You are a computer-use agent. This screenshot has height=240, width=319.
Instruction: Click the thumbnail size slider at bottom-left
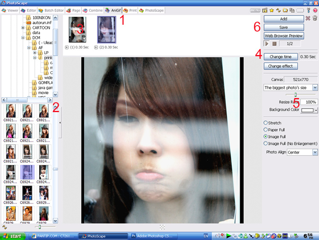click(40, 227)
